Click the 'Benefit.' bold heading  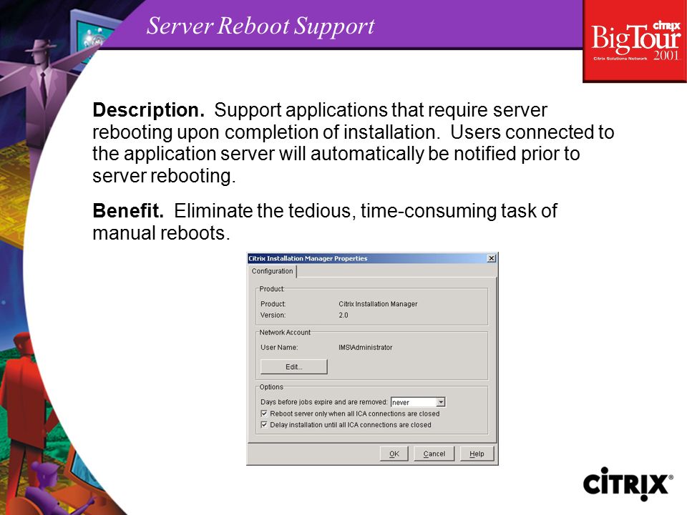pyautogui.click(x=128, y=210)
